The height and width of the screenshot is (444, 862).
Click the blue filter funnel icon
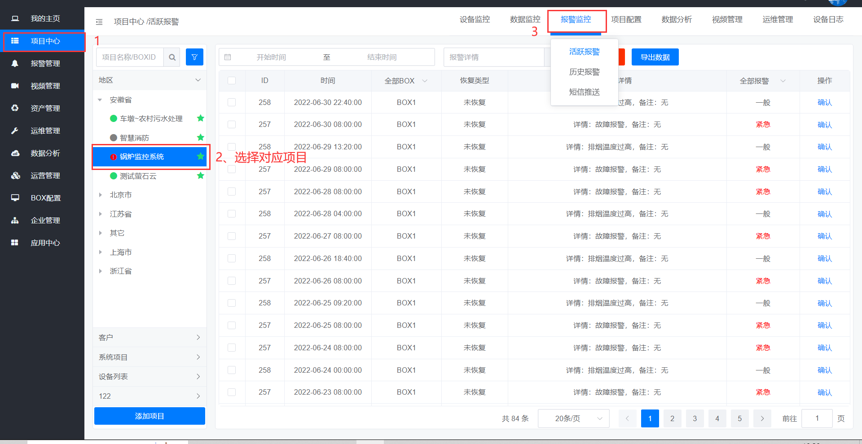(x=194, y=57)
